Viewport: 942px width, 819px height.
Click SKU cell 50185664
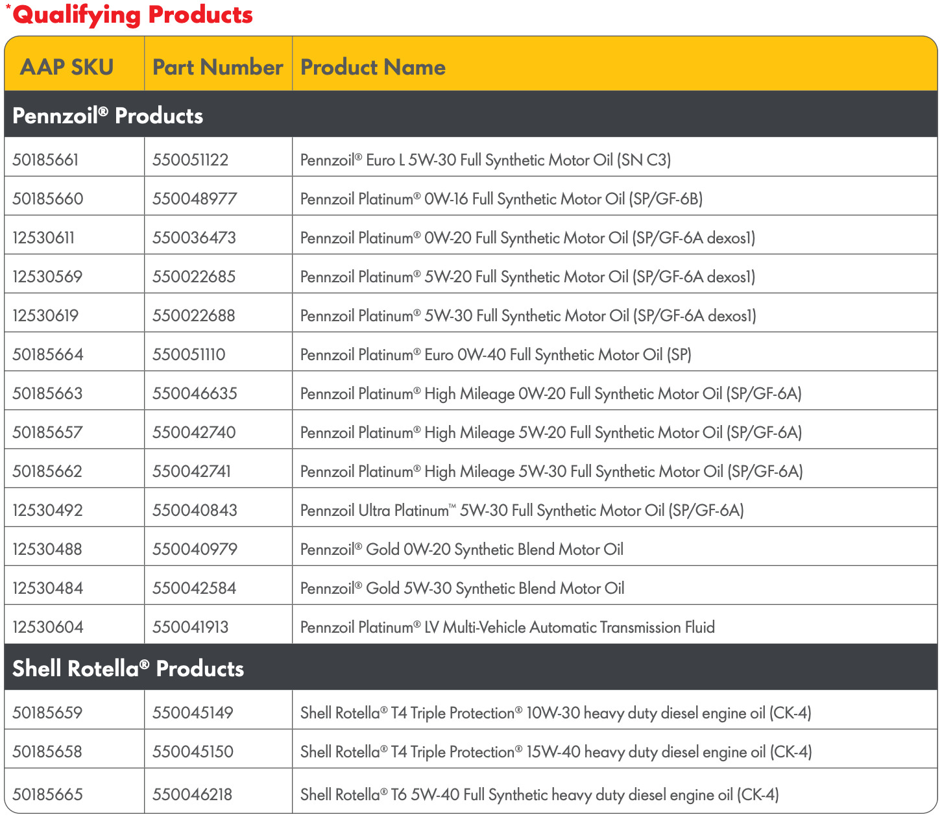tap(48, 354)
